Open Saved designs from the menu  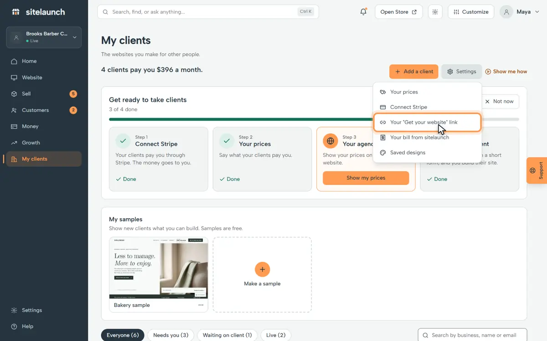(x=427, y=152)
